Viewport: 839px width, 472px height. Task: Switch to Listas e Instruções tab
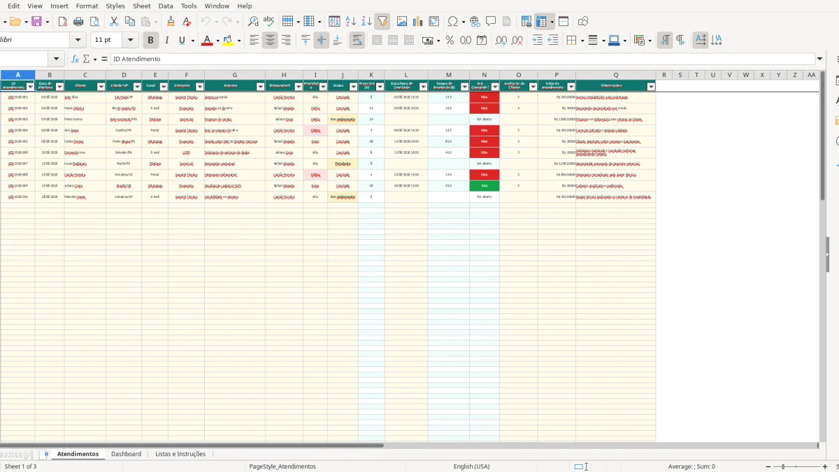point(180,454)
